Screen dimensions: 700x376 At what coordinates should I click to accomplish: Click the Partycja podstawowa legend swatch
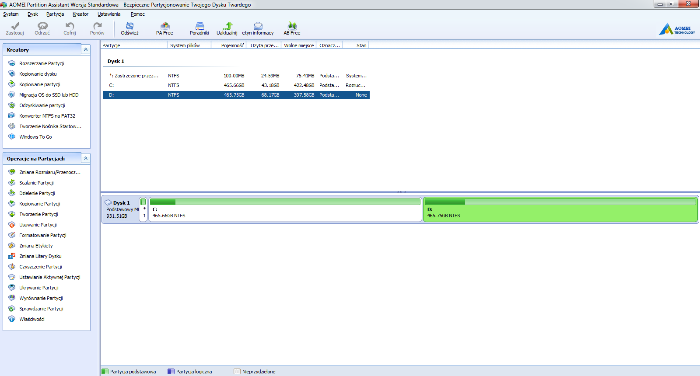105,372
